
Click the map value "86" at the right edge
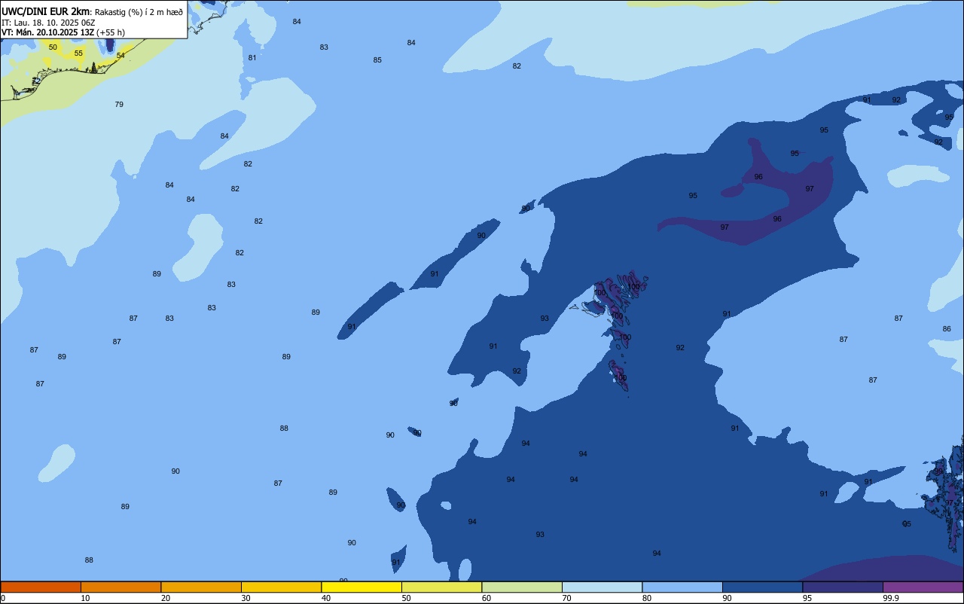click(947, 329)
